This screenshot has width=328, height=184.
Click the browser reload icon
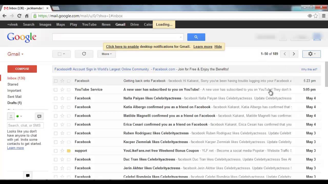pos(19,16)
